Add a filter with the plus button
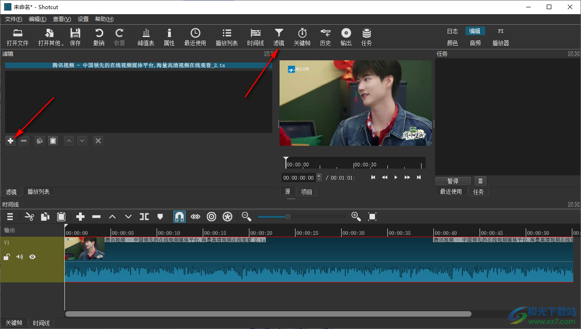Image resolution: width=581 pixels, height=329 pixels. tap(11, 141)
